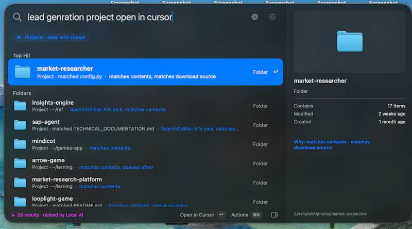This screenshot has height=229, width=412.
Task: Click the '17 items' Contains value
Action: [396, 106]
